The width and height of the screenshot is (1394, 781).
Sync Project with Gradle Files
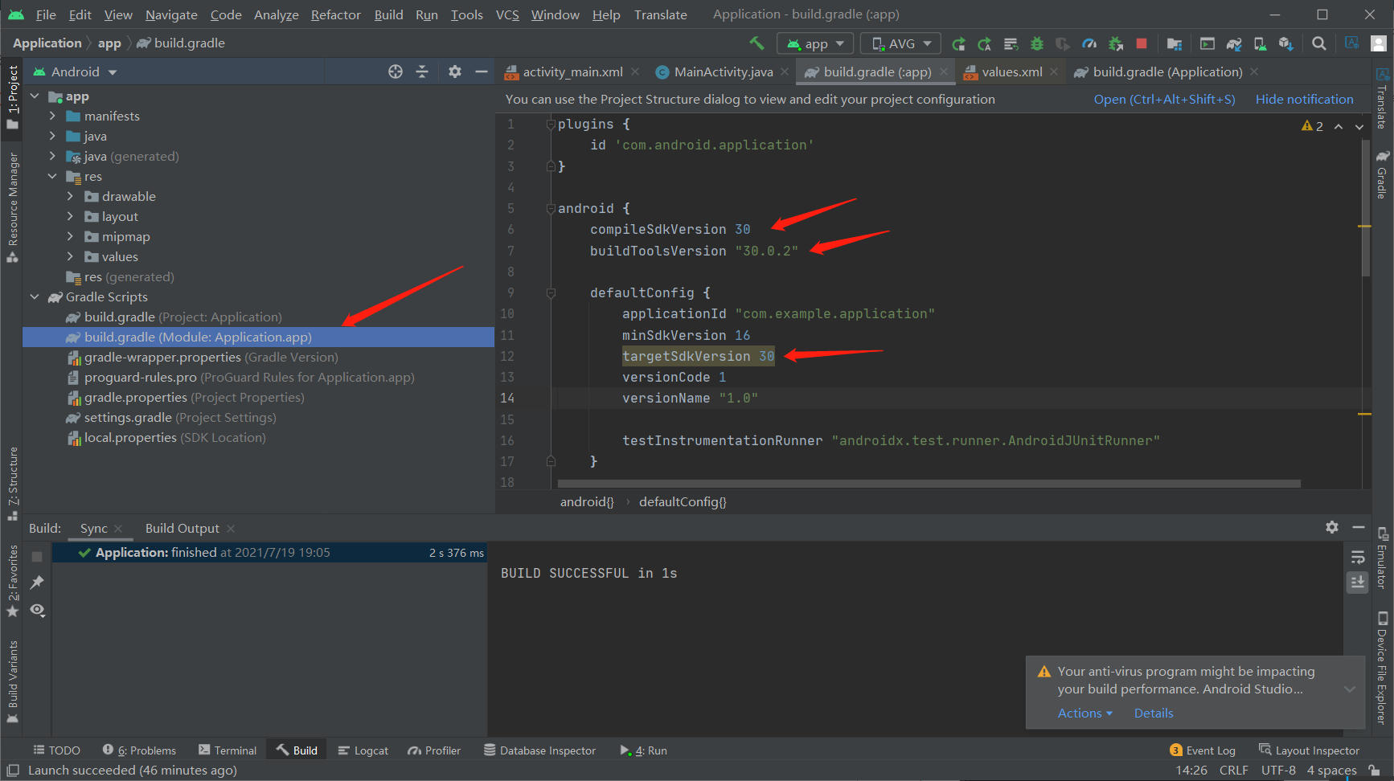pyautogui.click(x=1233, y=43)
